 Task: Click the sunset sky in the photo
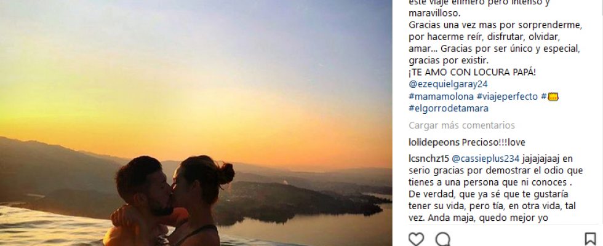(x=196, y=69)
